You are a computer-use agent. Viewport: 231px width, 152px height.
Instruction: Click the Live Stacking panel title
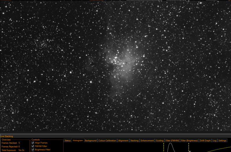[x=7, y=136]
